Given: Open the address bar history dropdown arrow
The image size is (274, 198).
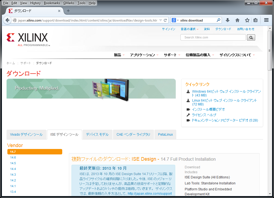Looking at the screenshot, I should coord(160,20).
